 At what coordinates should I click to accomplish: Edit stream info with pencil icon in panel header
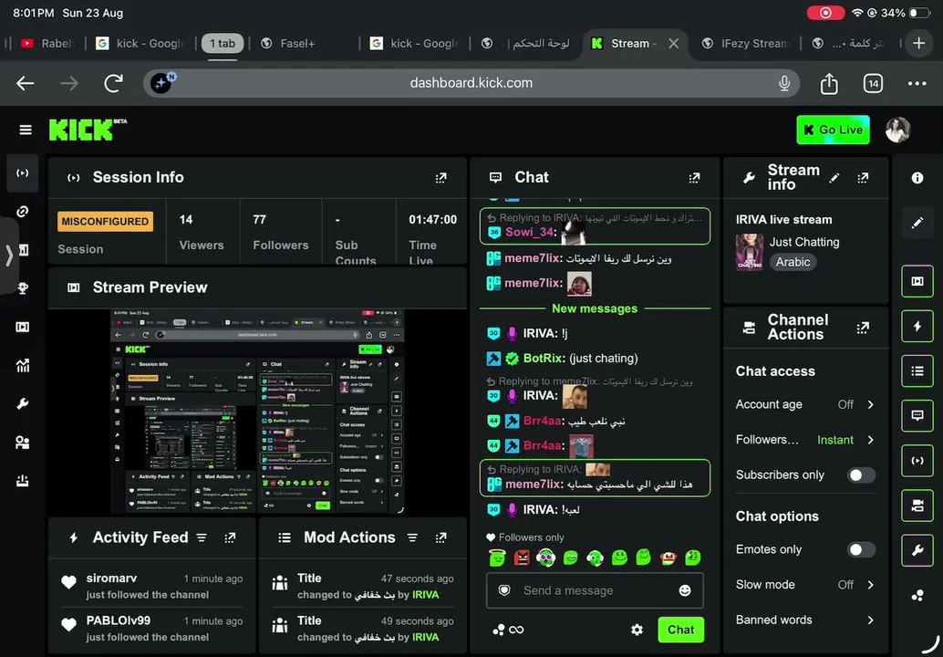point(834,178)
